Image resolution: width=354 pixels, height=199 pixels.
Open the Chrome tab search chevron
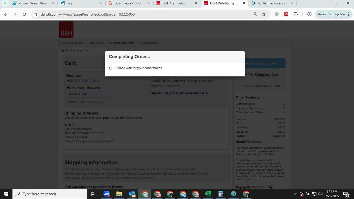click(x=5, y=3)
